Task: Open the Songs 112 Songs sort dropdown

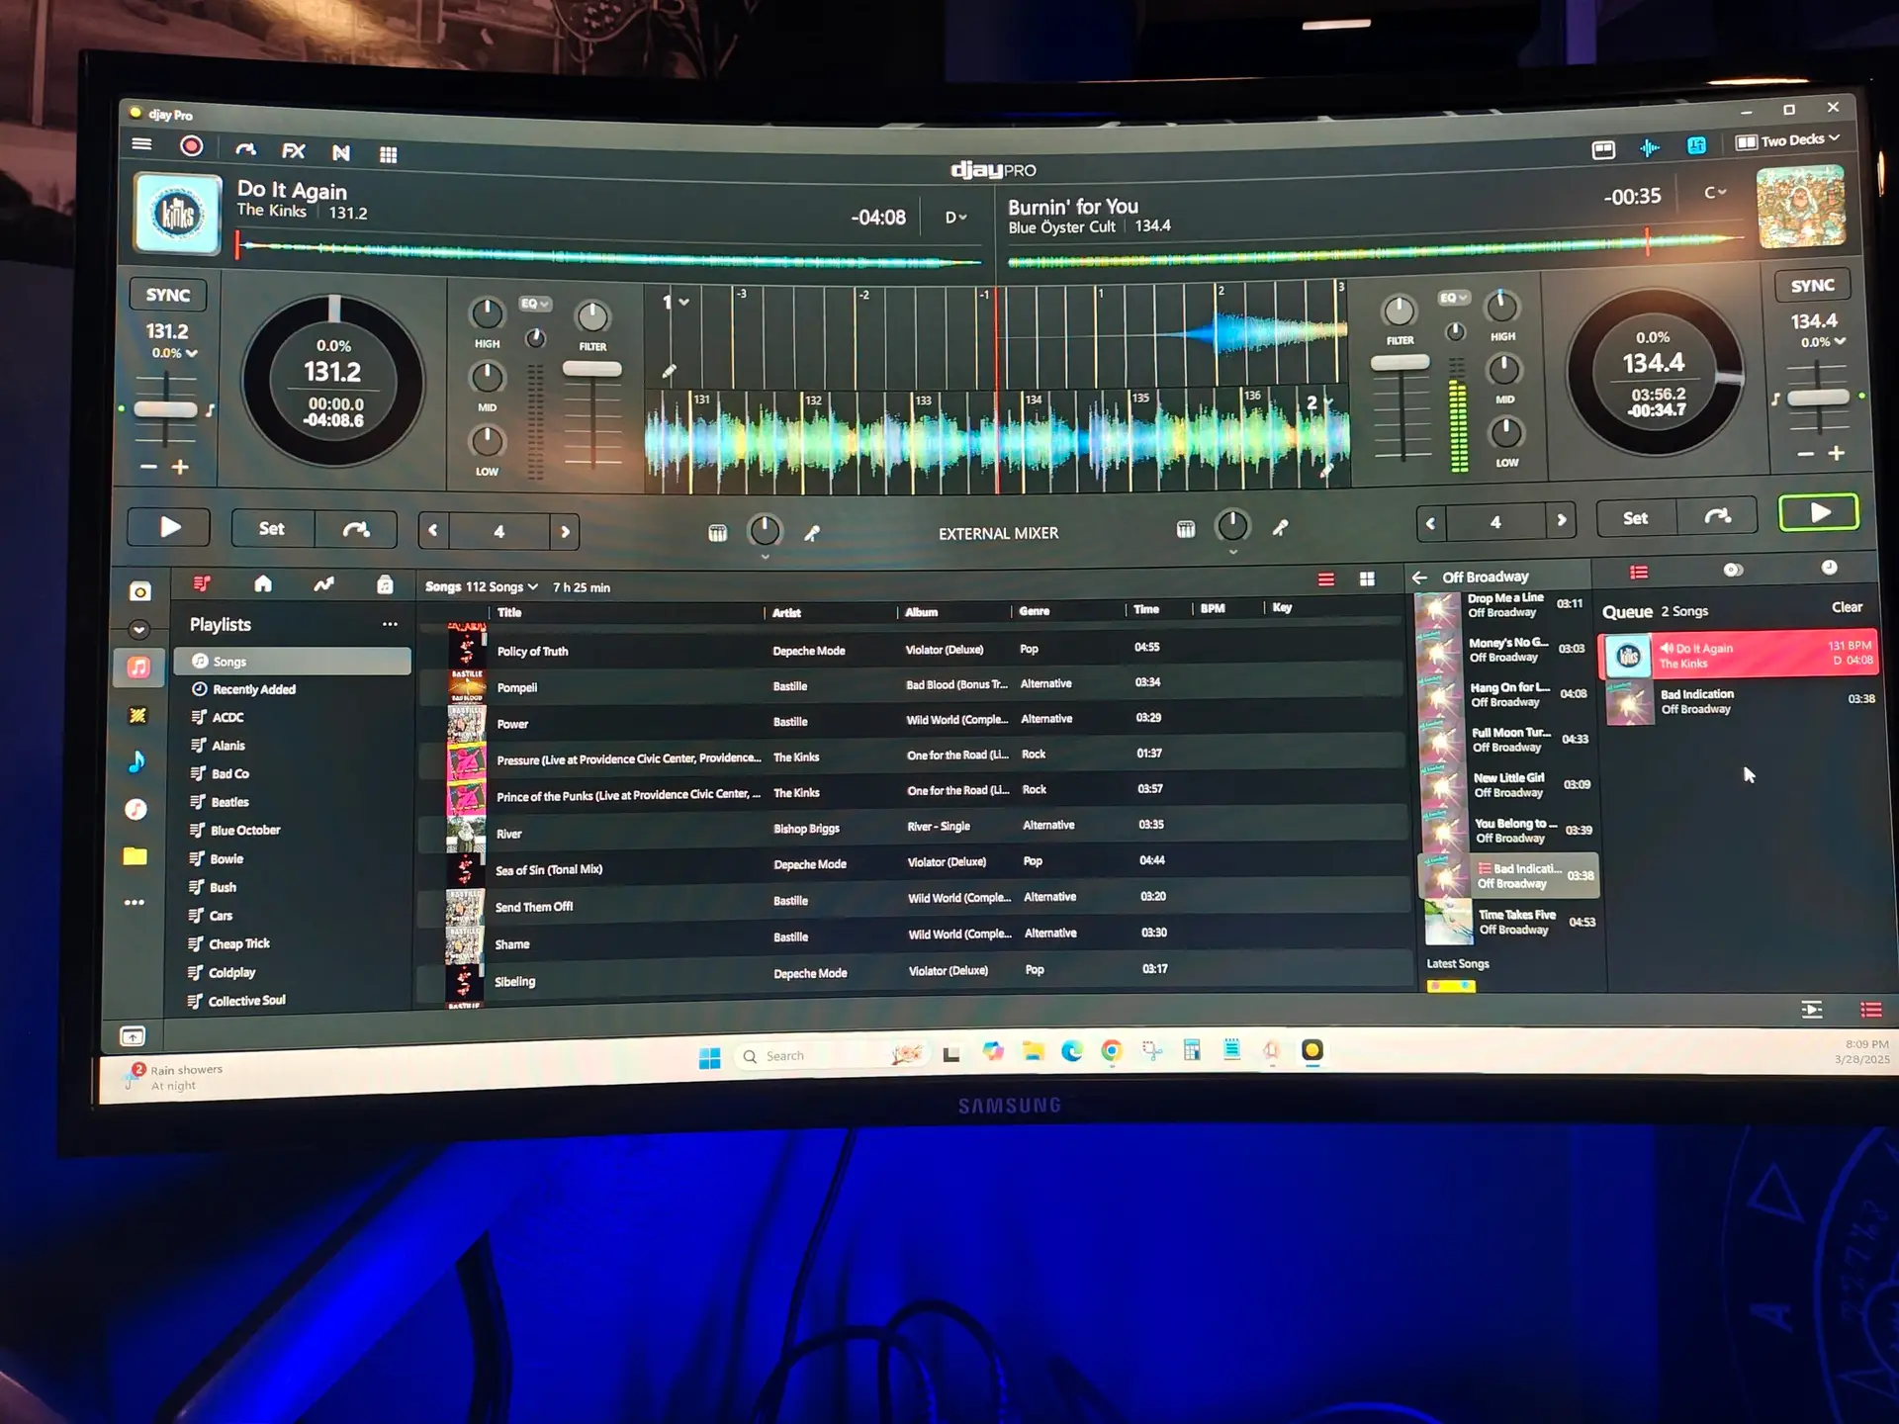Action: 482,587
